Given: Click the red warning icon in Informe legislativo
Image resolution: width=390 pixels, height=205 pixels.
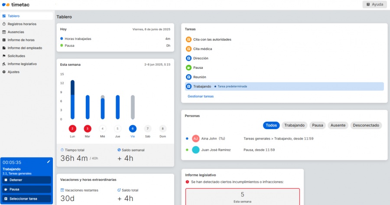Looking at the screenshot, I should (187, 182).
